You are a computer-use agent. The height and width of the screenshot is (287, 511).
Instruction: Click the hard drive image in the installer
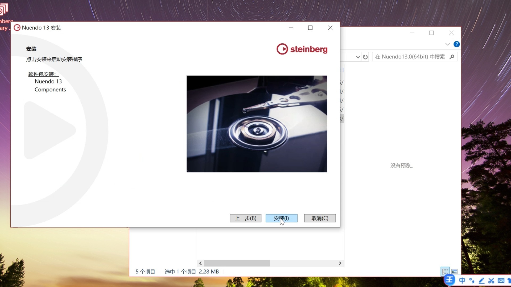pos(257,124)
